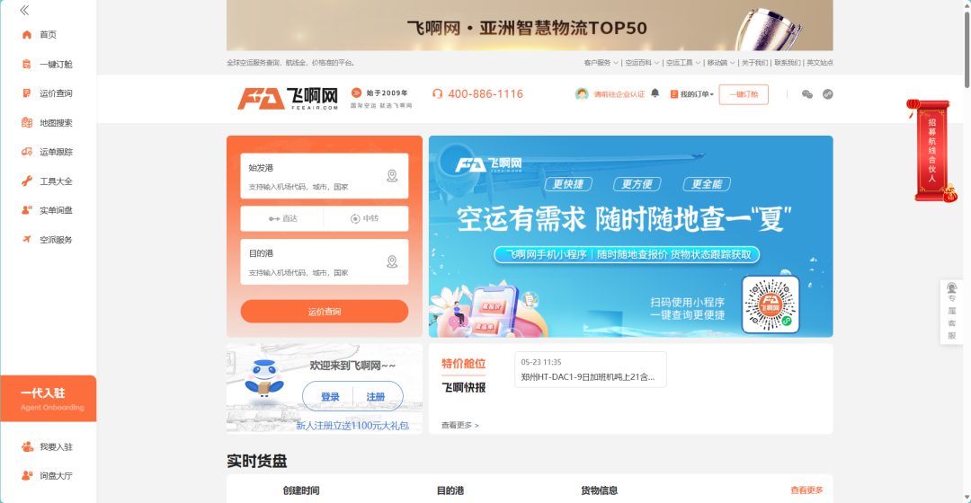The image size is (971, 503).
Task: Click the 创建时间 column header
Action: click(301, 490)
